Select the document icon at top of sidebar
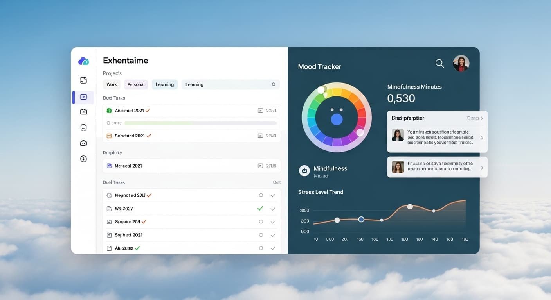 coord(83,80)
